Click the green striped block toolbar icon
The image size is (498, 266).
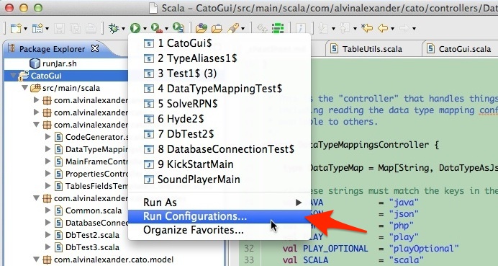(x=278, y=28)
